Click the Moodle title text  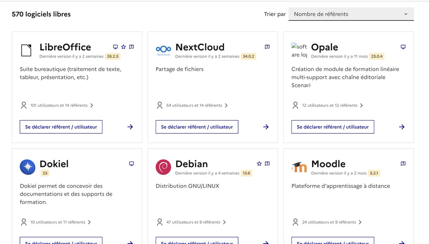(x=329, y=164)
